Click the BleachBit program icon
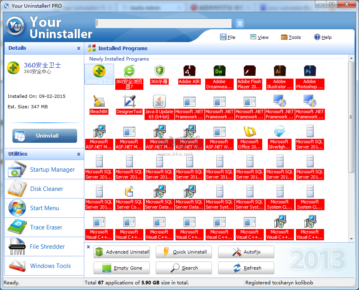Screen dimensions: 359x290 [x=99, y=101]
